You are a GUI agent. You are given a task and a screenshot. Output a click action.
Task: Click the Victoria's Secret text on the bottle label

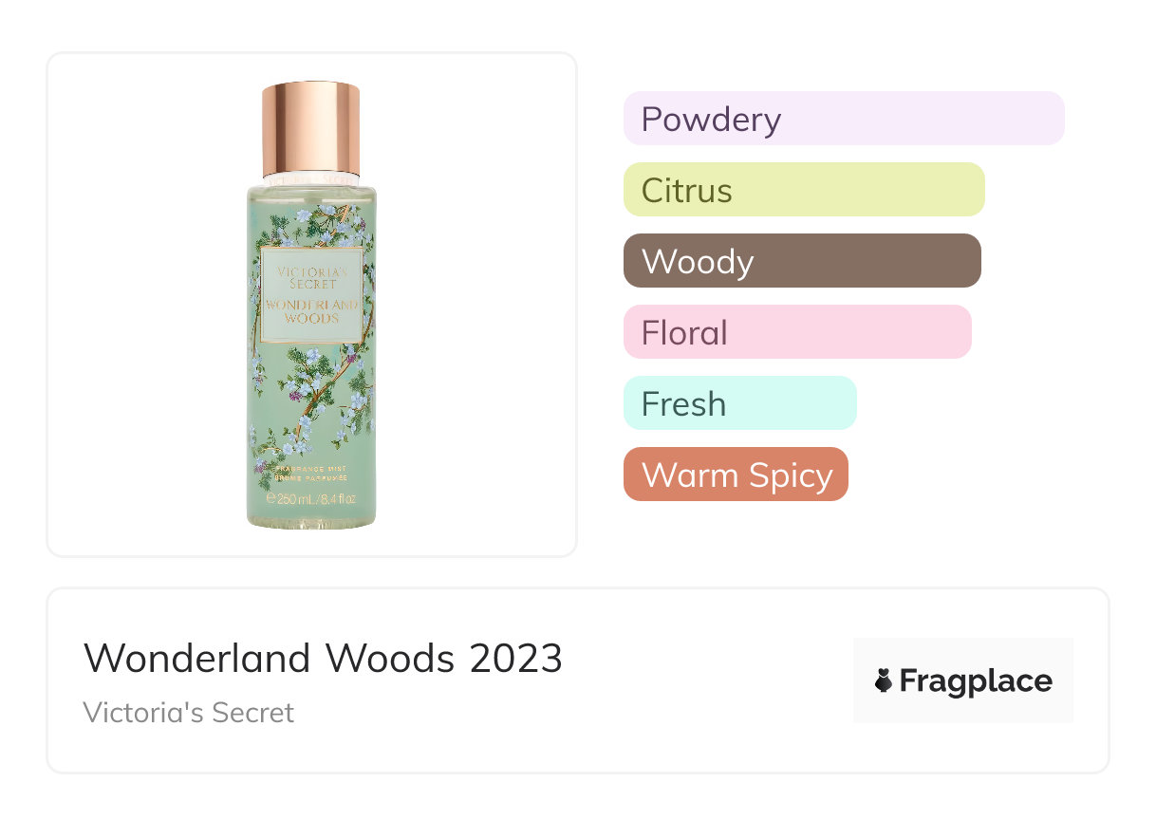tap(311, 277)
